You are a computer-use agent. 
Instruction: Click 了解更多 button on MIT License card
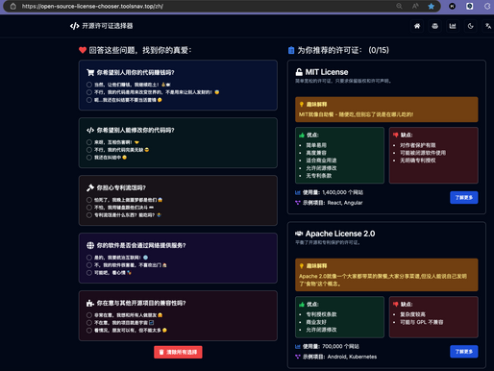[464, 197]
